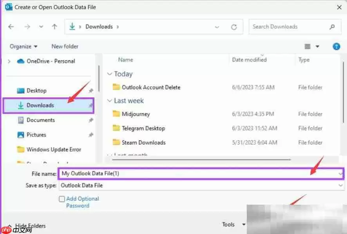Click the File name input field
The image size is (347, 234).
pos(196,173)
